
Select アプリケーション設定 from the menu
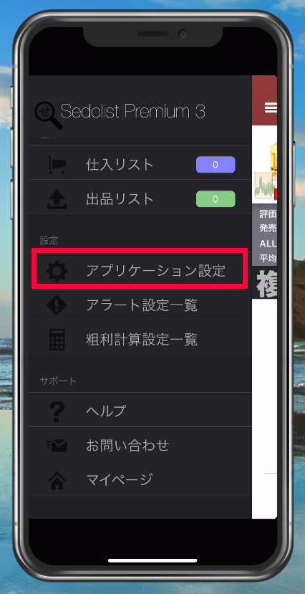pyautogui.click(x=140, y=271)
